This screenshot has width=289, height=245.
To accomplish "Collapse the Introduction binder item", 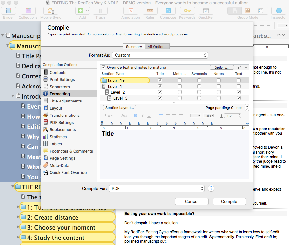I will click(13, 96).
